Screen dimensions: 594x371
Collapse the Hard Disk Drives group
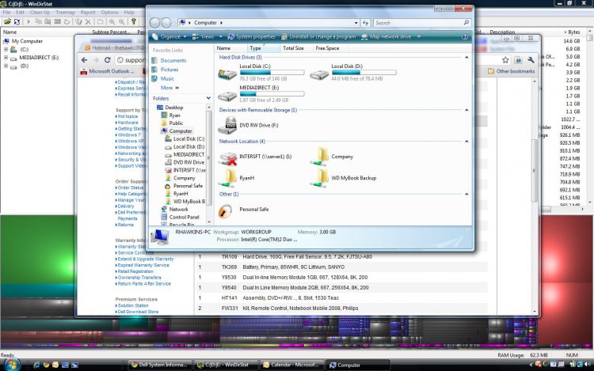pyautogui.click(x=466, y=57)
